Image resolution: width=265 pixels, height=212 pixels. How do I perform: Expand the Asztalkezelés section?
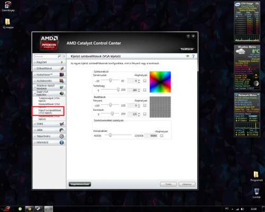coord(49,81)
